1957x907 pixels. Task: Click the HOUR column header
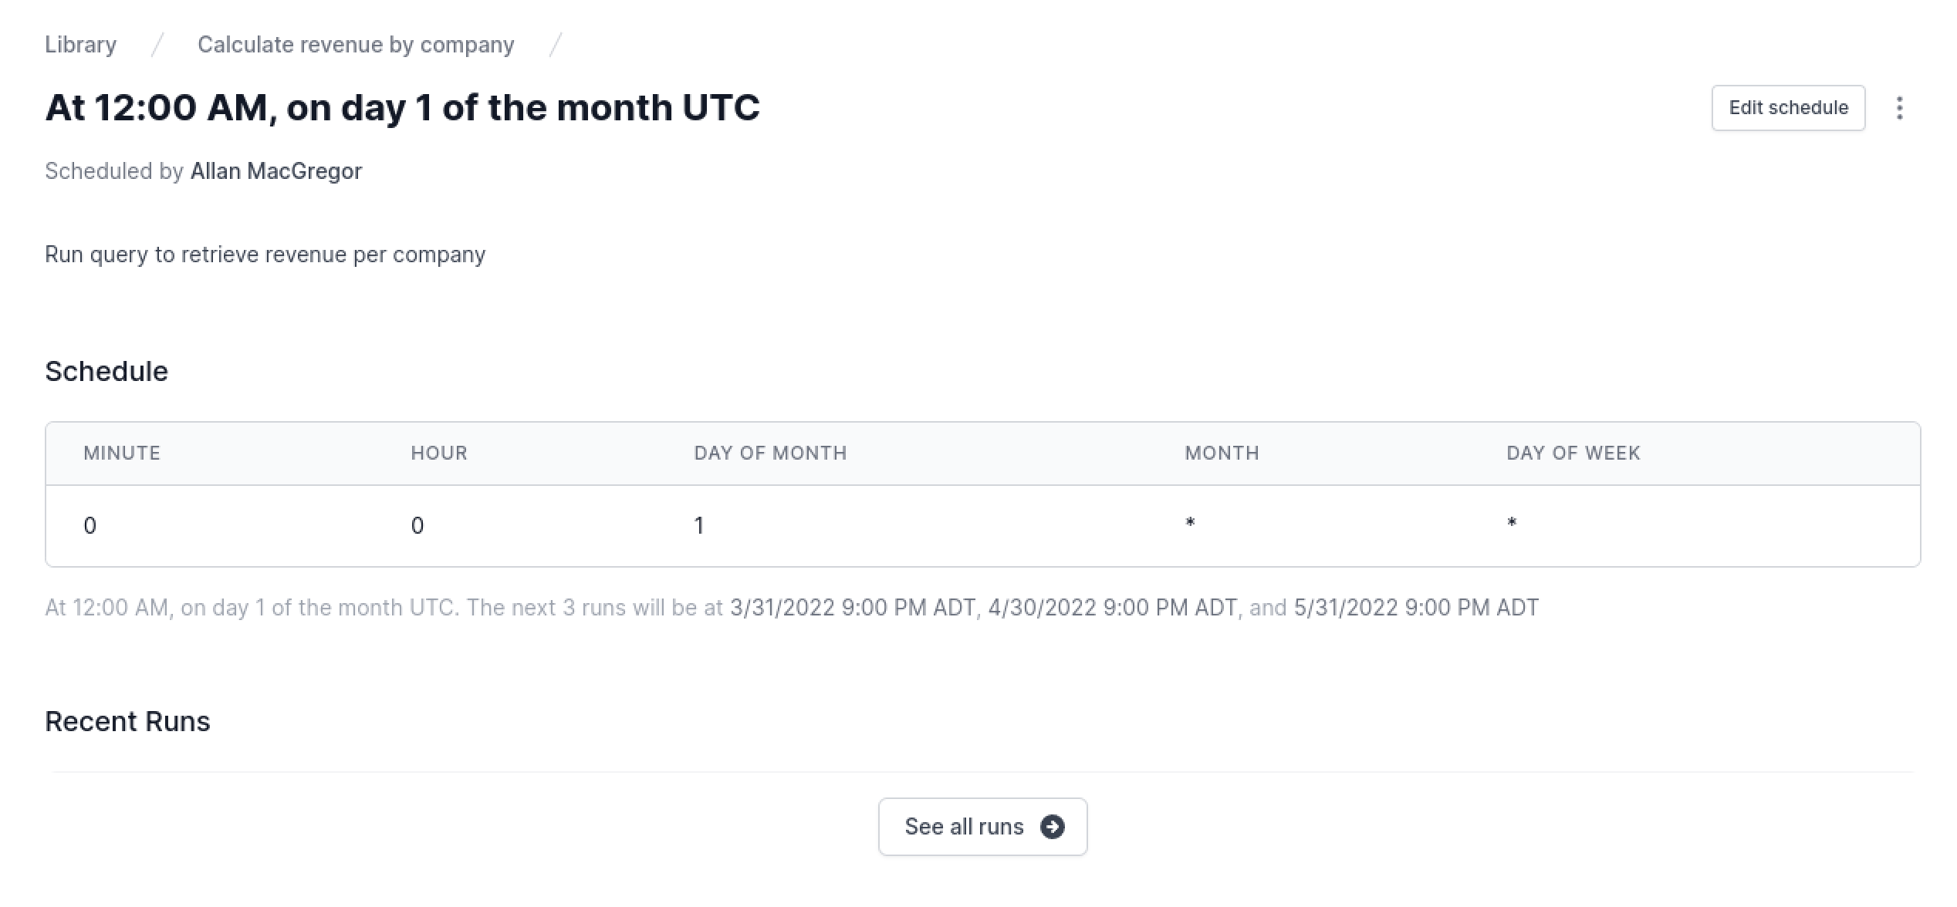(439, 453)
